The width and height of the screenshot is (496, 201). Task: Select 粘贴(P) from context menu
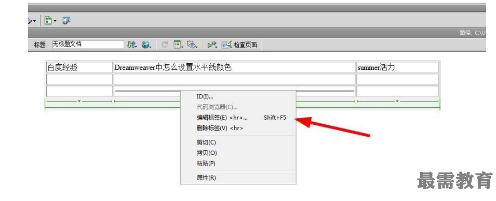pos(238,164)
